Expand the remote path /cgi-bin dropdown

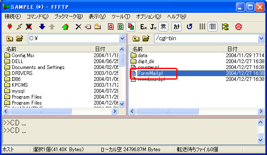click(x=261, y=39)
